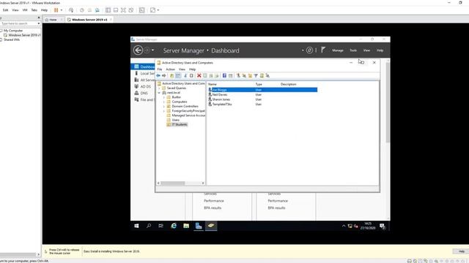Open the Server Manager navigation history dropdown
This screenshot has width=469, height=263.
tap(153, 50)
